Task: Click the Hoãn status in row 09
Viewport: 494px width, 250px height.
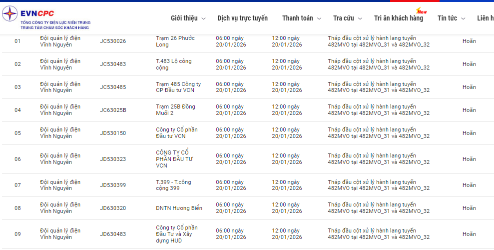Action: 469,234
